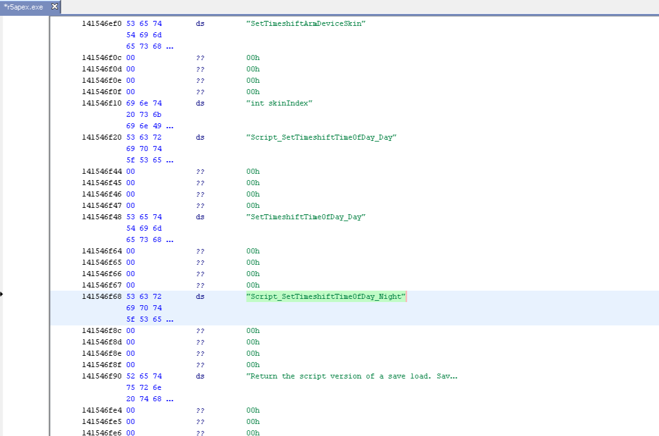Image resolution: width=659 pixels, height=436 pixels.
Task: Click the "Script_SetTimeshiftTimeOfDay_Day" string
Action: click(x=320, y=137)
